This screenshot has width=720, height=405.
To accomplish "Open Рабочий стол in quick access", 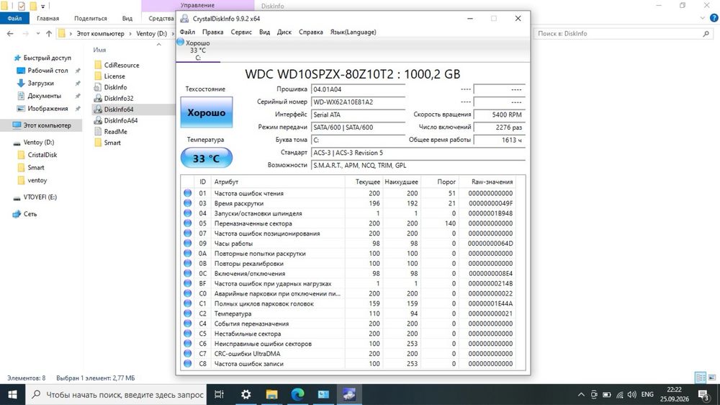I will coord(48,71).
